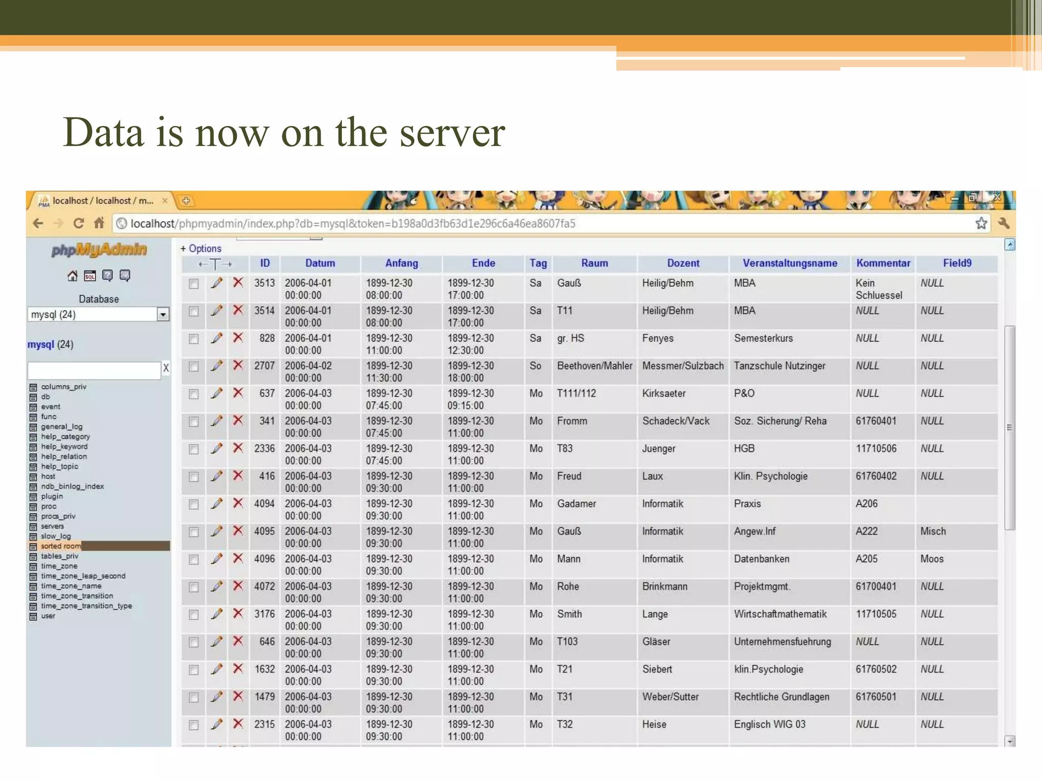Open a new browser tab
The height and width of the screenshot is (781, 1042).
pyautogui.click(x=186, y=201)
